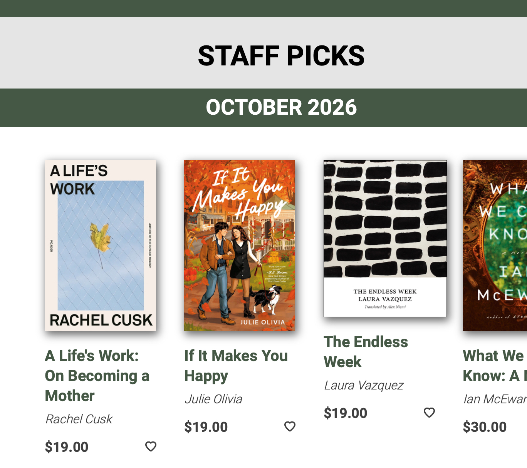Click the $30.00 price
Image resolution: width=527 pixels, height=468 pixels.
pyautogui.click(x=485, y=427)
